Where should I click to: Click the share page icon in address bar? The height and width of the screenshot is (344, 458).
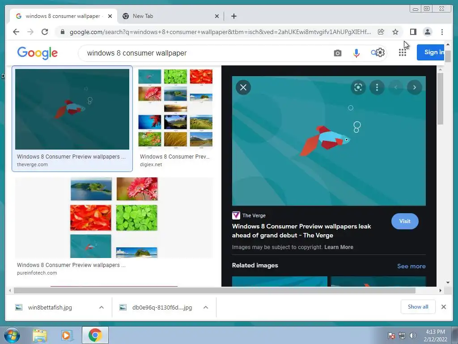pyautogui.click(x=381, y=32)
